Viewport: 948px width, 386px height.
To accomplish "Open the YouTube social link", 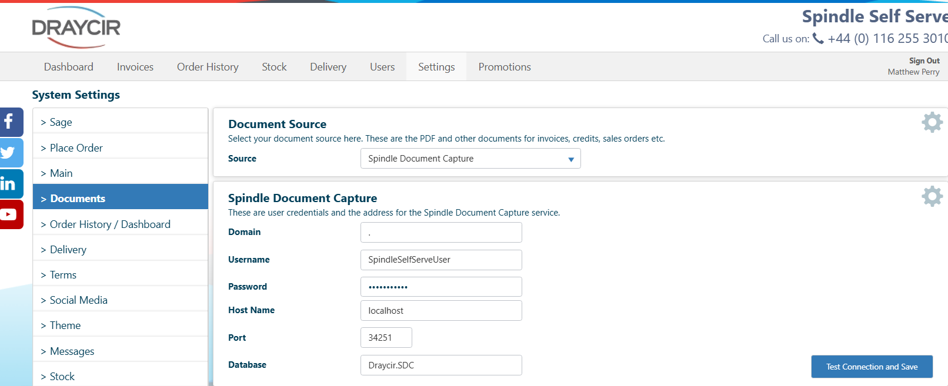I will pyautogui.click(x=11, y=214).
